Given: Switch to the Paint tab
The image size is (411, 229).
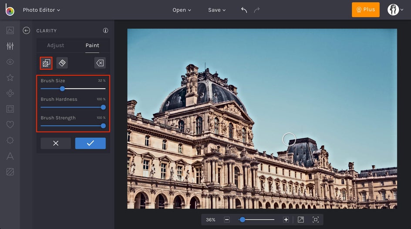Looking at the screenshot, I should pos(92,45).
